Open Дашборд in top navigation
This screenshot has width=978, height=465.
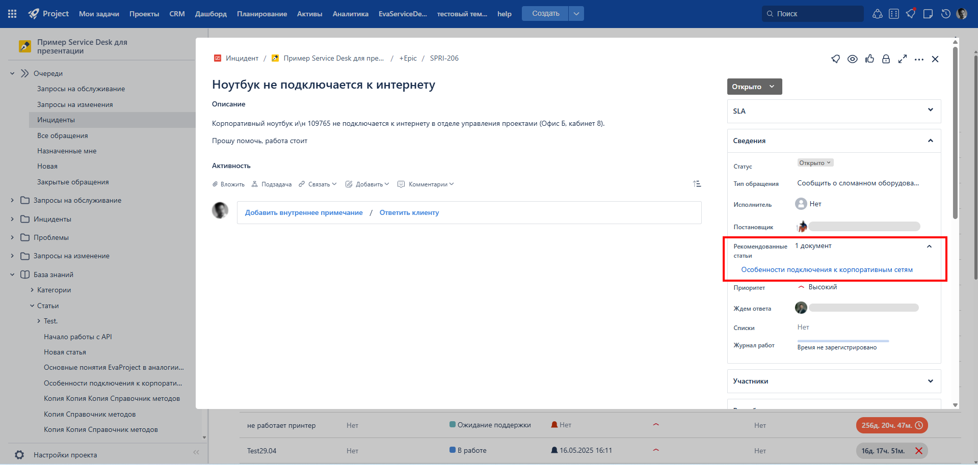(210, 14)
